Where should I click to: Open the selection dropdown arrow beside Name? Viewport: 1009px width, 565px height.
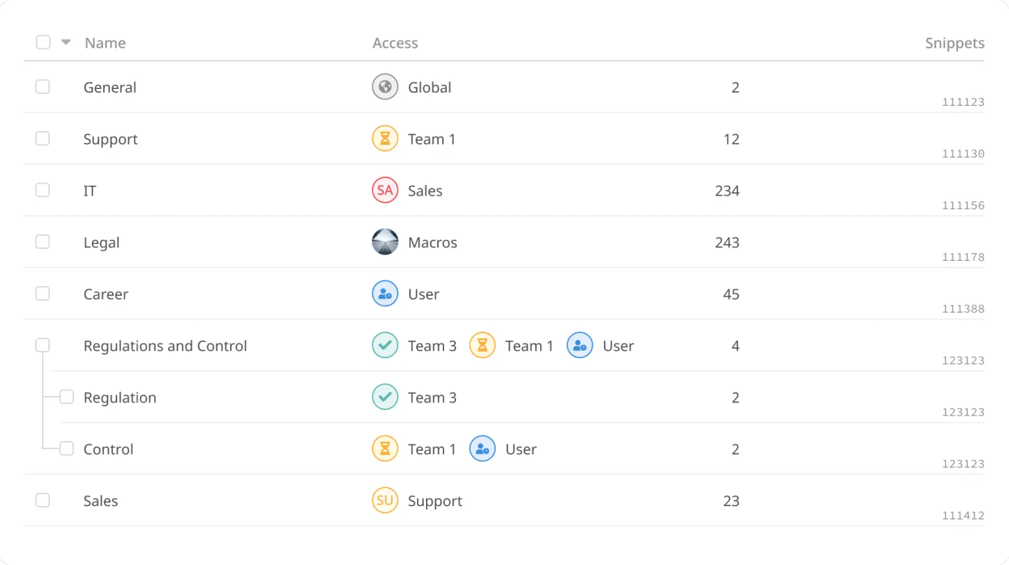coord(66,42)
